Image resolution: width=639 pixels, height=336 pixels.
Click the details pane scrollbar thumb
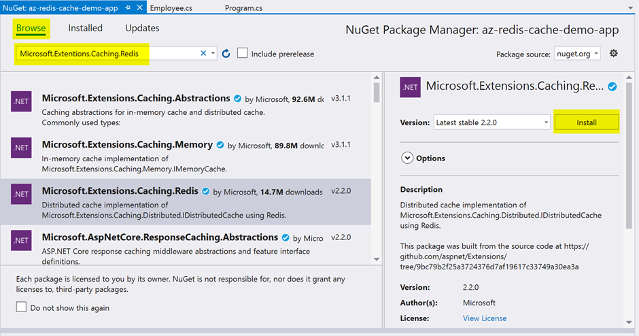coord(629,156)
